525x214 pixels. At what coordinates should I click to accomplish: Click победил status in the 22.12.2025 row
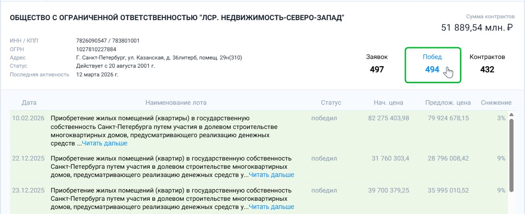[324, 158]
